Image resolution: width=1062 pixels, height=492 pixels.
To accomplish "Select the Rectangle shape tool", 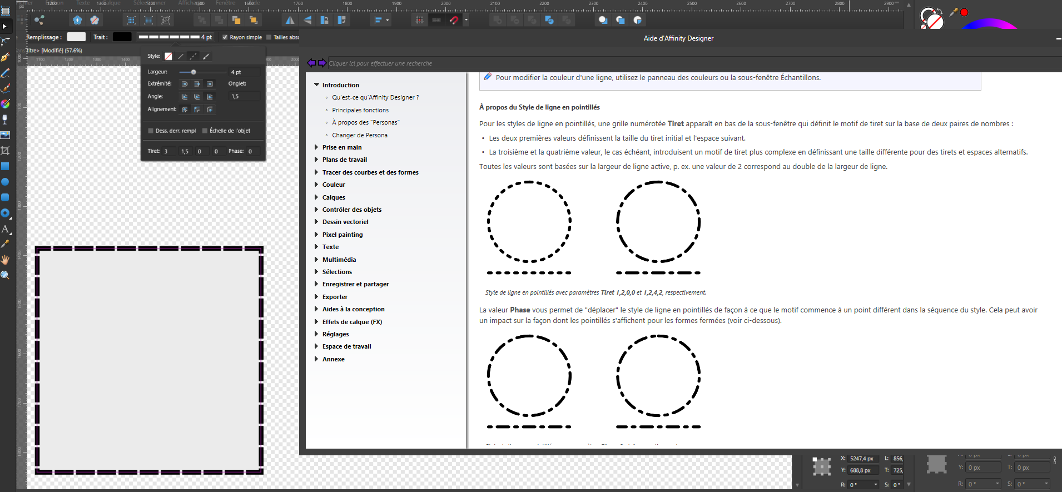I will click(x=5, y=166).
